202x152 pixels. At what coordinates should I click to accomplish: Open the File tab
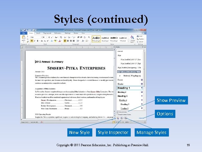24,33
